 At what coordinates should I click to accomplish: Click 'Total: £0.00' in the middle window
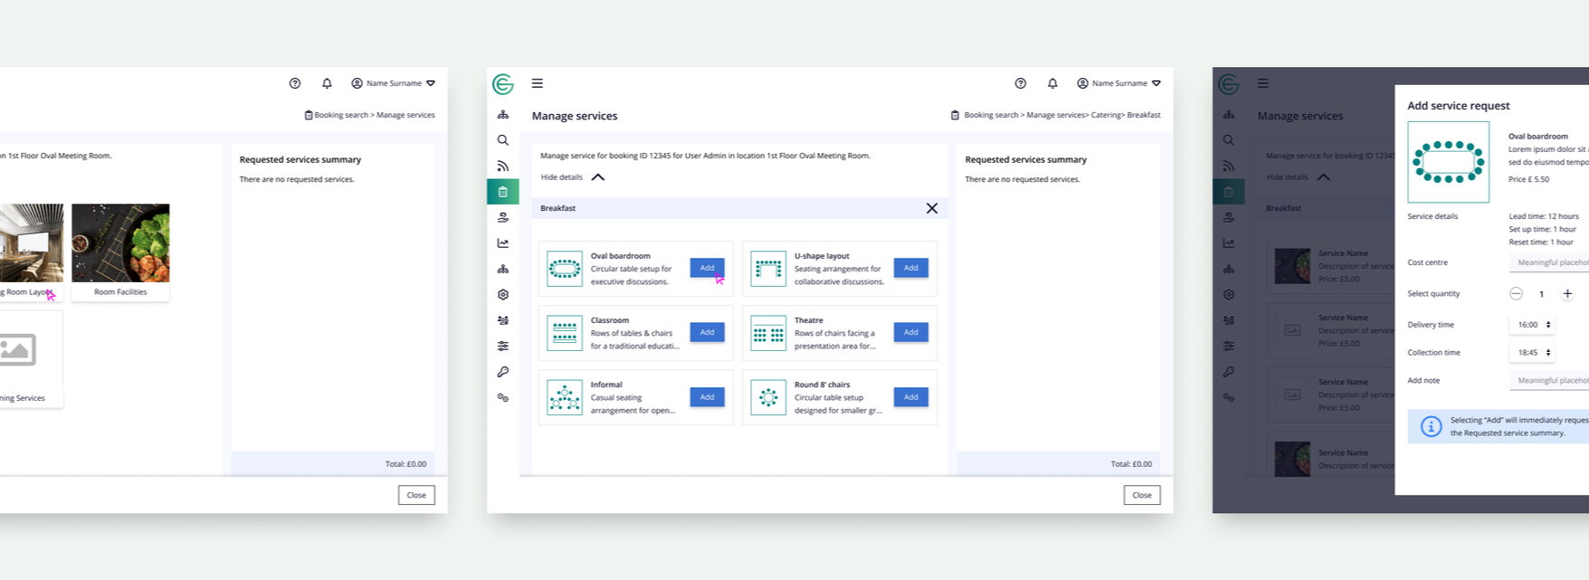[1131, 464]
